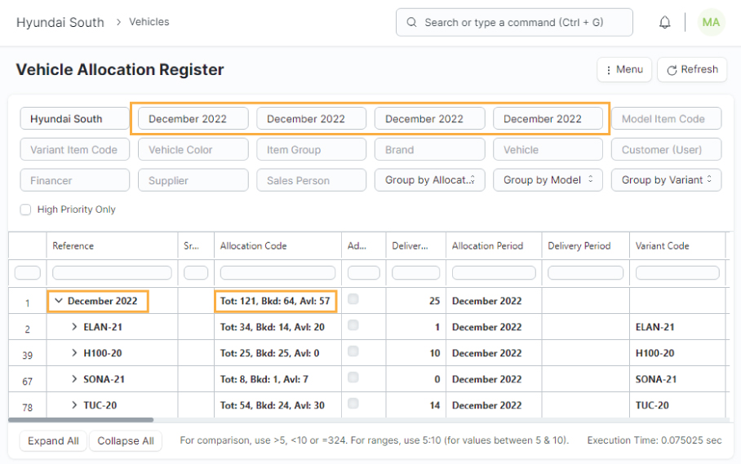
Task: Open the Group by Model dropdown
Action: point(548,180)
